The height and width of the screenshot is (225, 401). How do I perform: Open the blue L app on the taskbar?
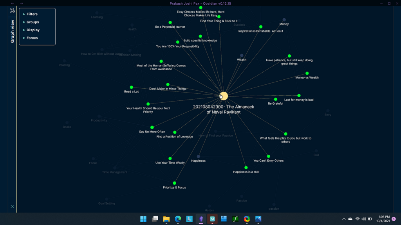click(189, 219)
